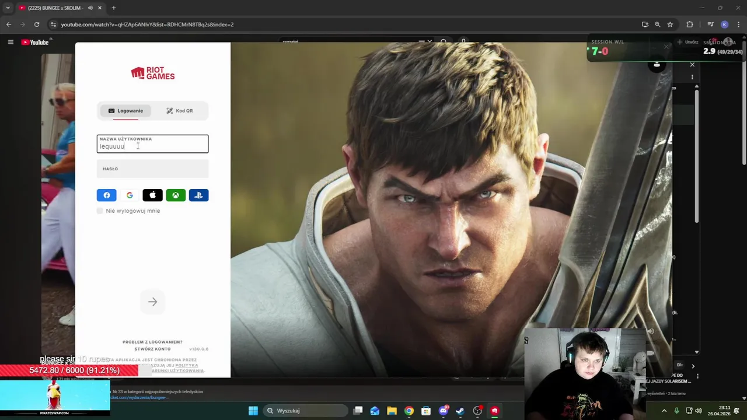Open Outlook mail from taskbar

[375, 411]
